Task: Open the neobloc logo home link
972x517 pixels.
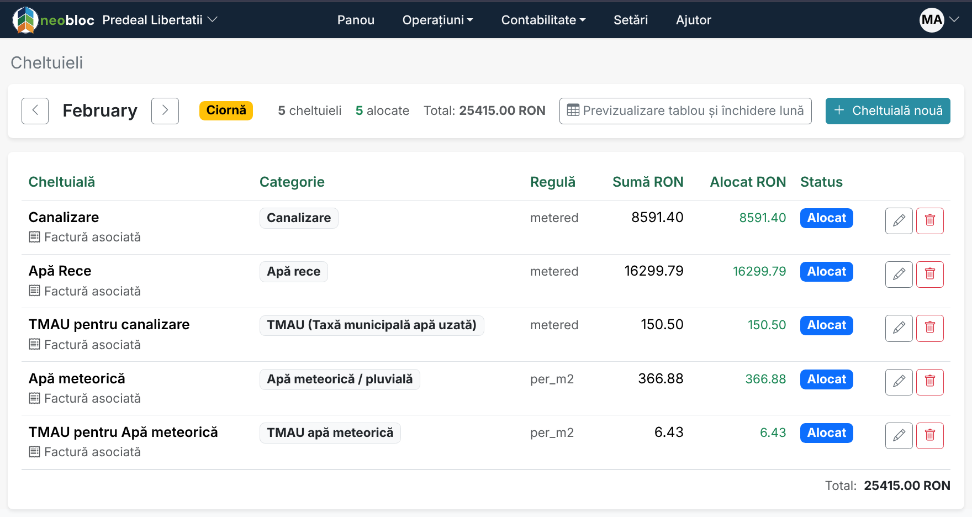Action: (53, 20)
